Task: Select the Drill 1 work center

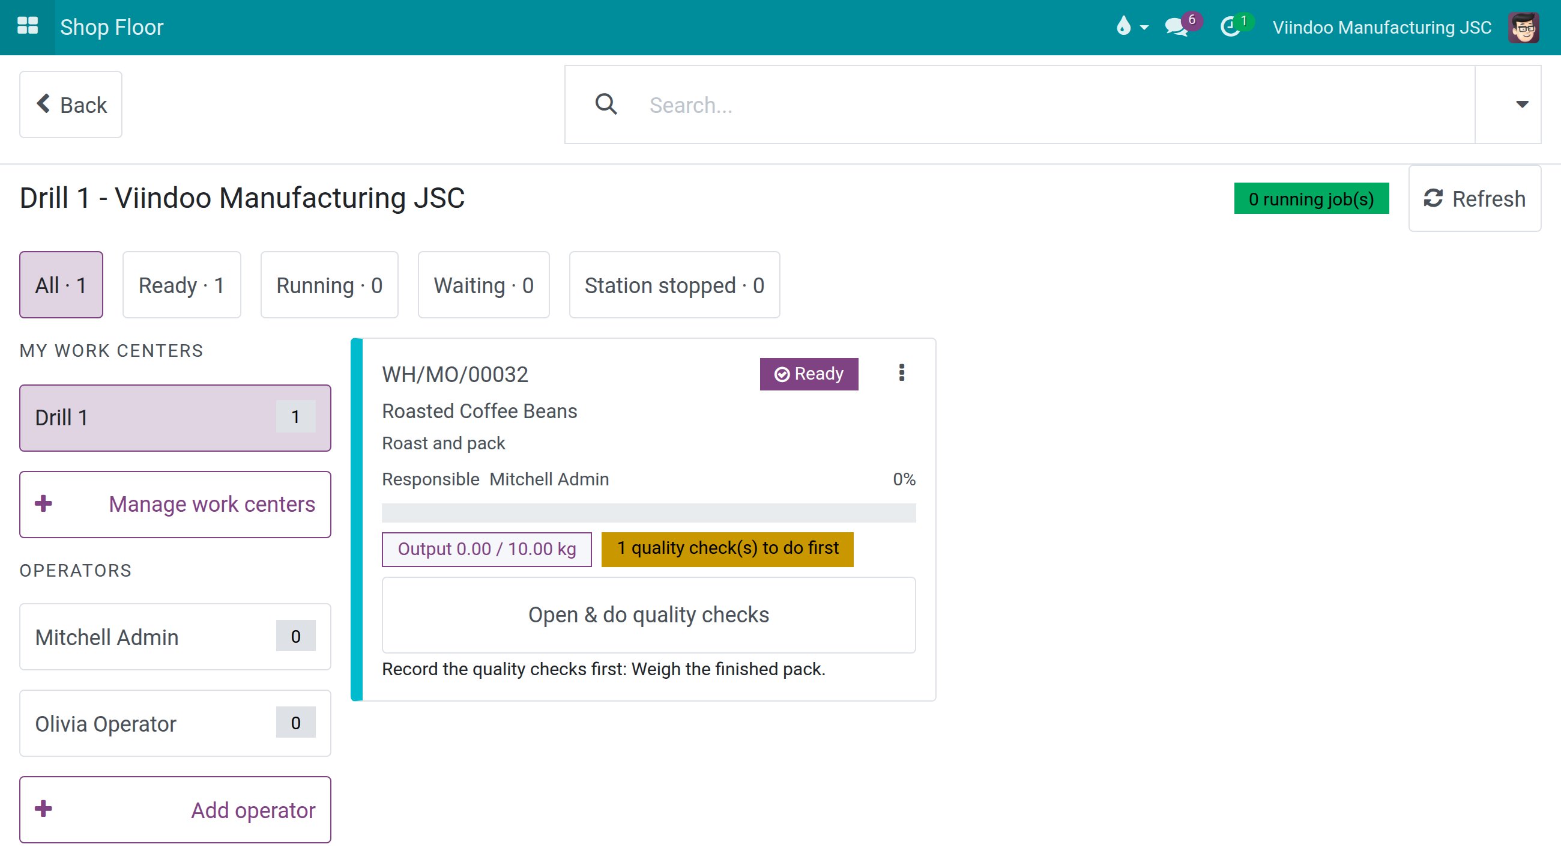Action: click(x=175, y=417)
